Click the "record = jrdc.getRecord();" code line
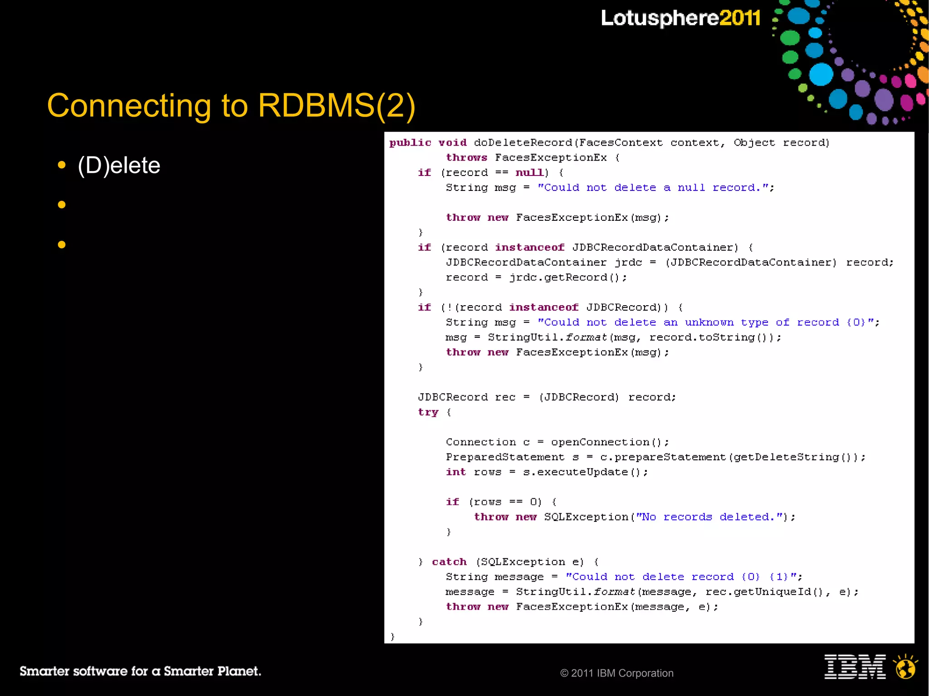Image resolution: width=929 pixels, height=696 pixels. 537,277
